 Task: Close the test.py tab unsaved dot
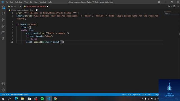tap(20, 6)
